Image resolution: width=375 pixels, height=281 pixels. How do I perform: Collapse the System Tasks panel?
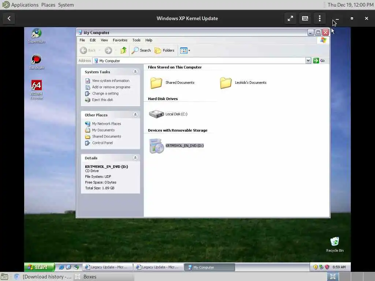[135, 72]
